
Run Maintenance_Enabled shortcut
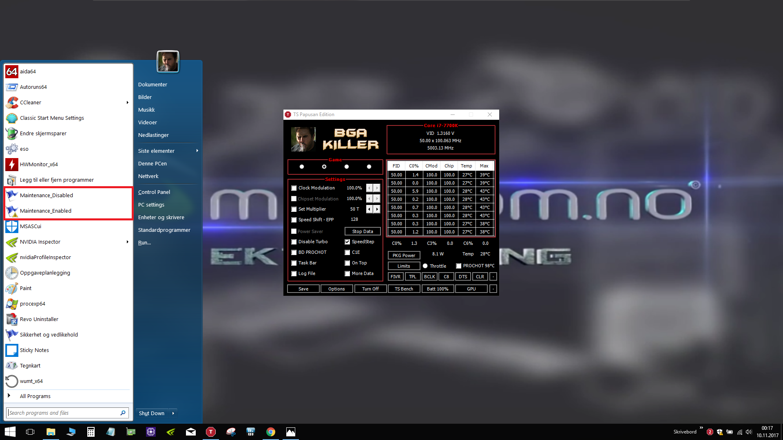coord(68,211)
